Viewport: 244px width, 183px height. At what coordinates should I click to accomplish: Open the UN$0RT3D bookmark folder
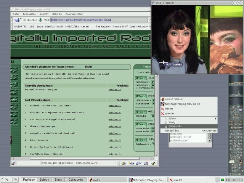(21, 27)
